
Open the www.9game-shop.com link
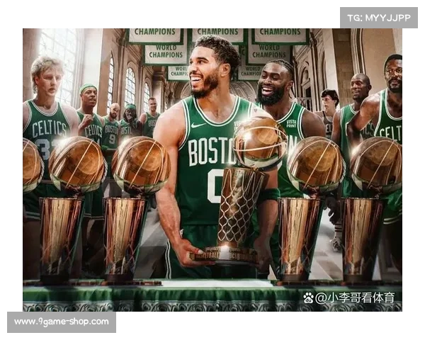coord(62,322)
